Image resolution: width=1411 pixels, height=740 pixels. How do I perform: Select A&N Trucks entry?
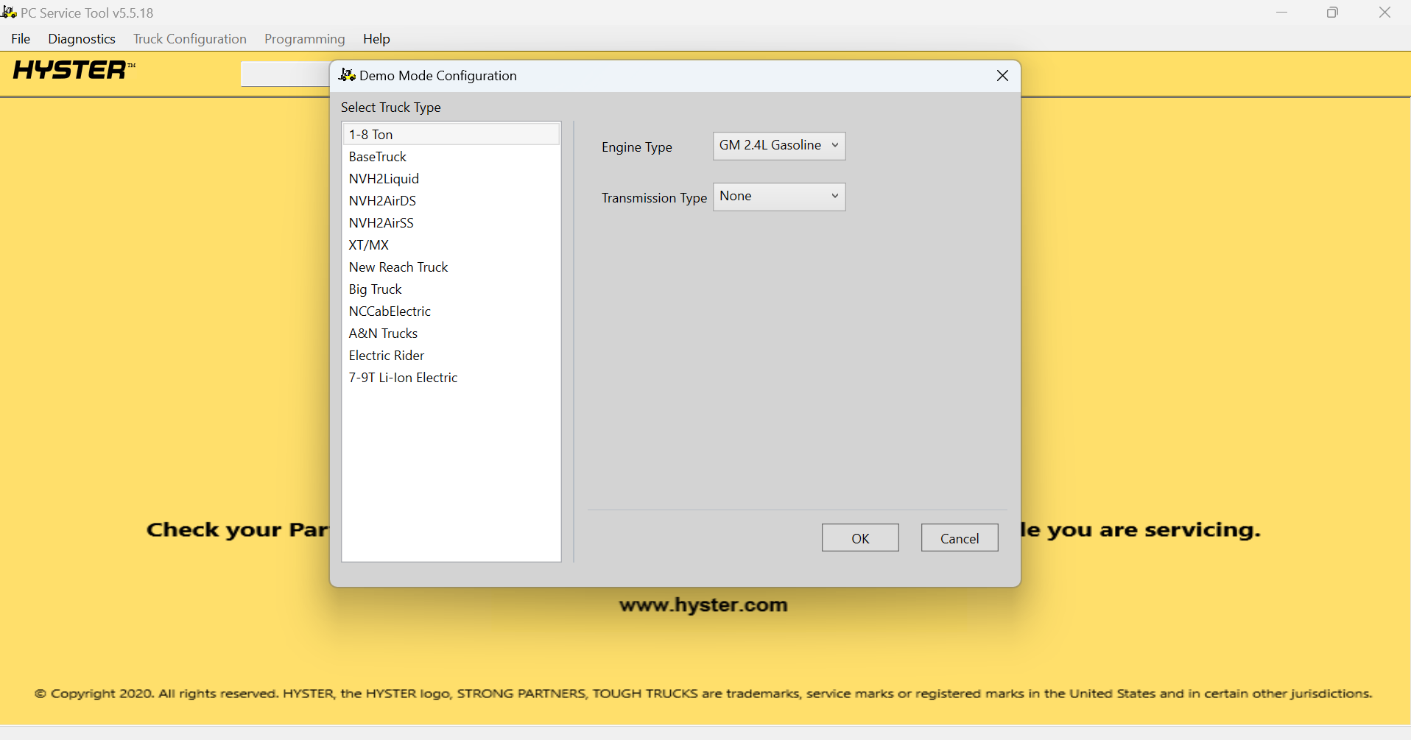[451, 333]
